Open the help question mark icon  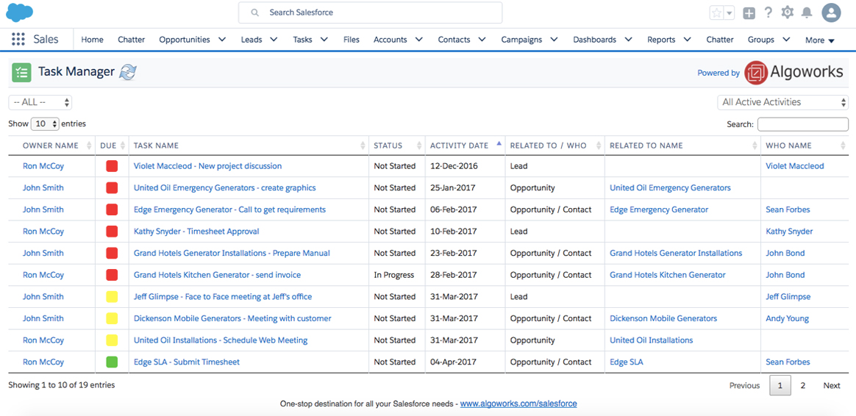pos(768,12)
